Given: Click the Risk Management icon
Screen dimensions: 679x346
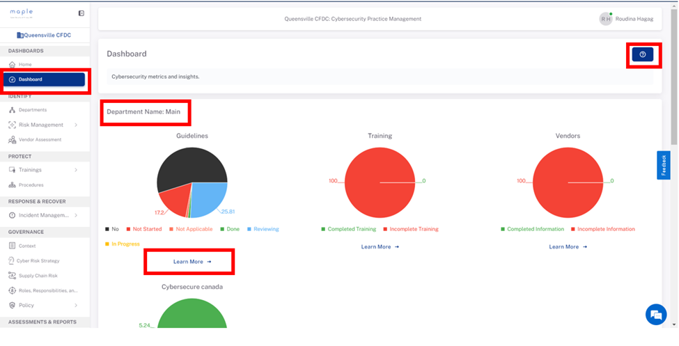Looking at the screenshot, I should pos(12,125).
